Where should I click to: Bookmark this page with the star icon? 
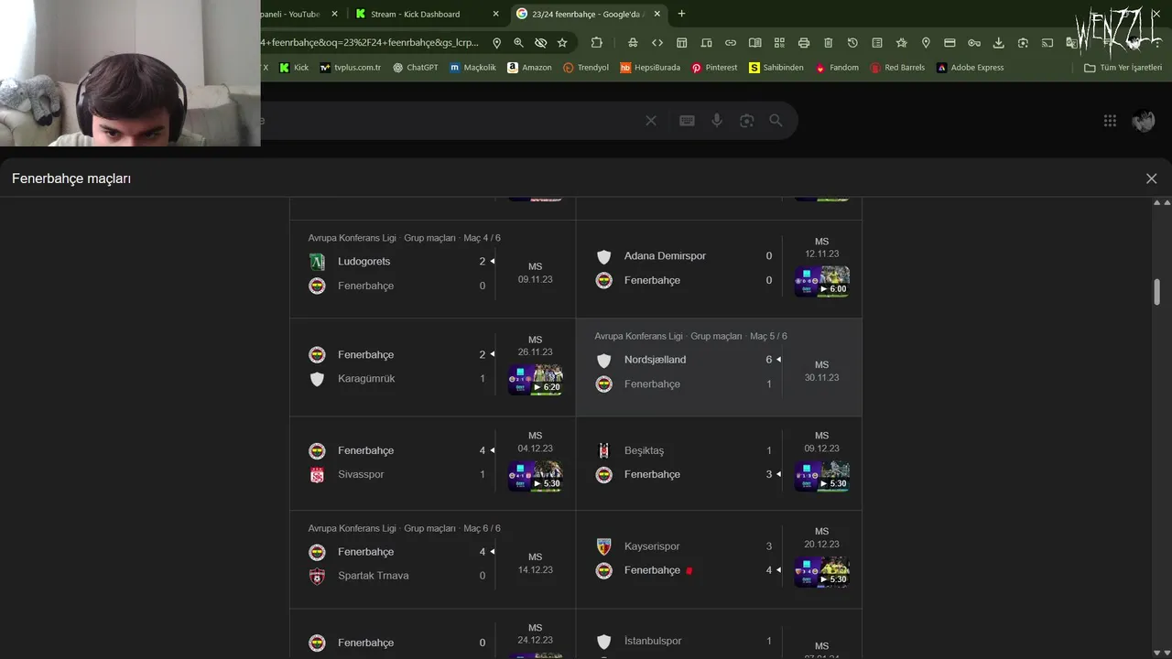click(562, 42)
